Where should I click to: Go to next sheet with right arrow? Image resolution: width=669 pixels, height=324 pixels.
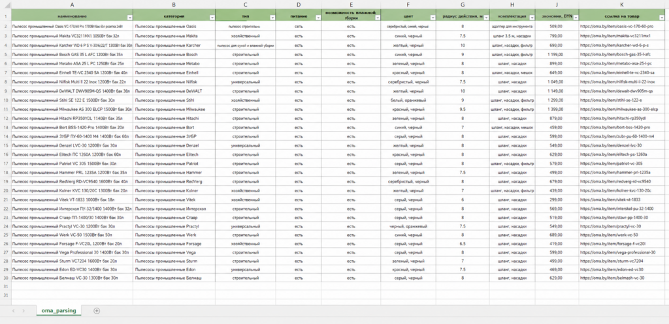coord(23,311)
